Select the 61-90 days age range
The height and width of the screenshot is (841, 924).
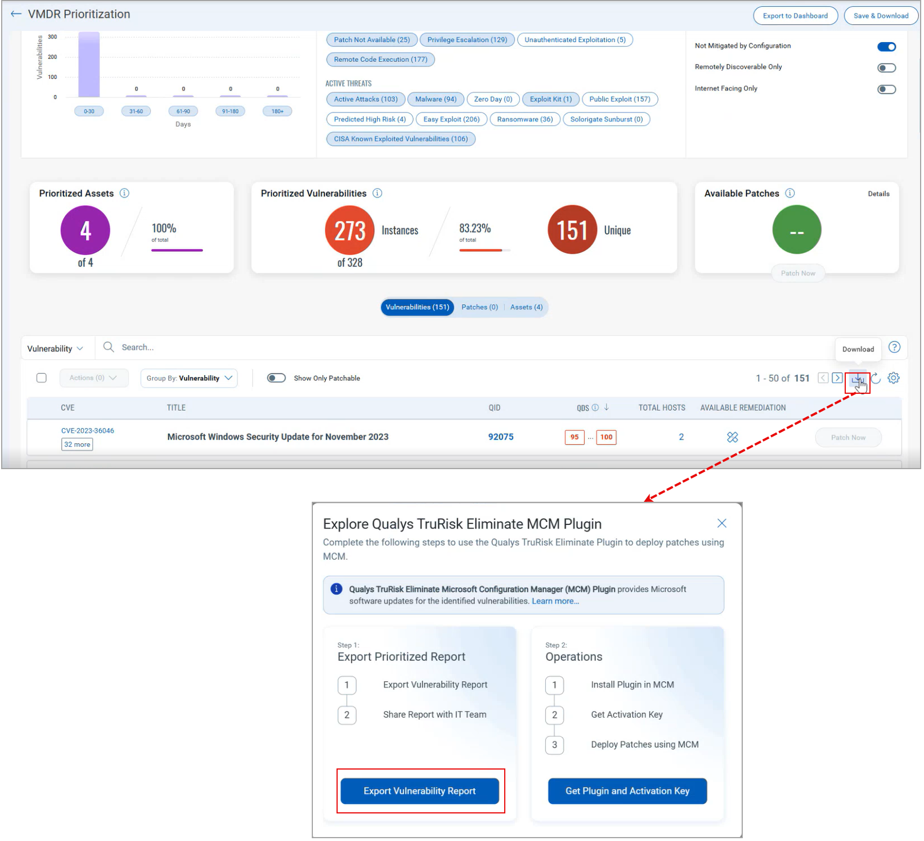click(183, 111)
